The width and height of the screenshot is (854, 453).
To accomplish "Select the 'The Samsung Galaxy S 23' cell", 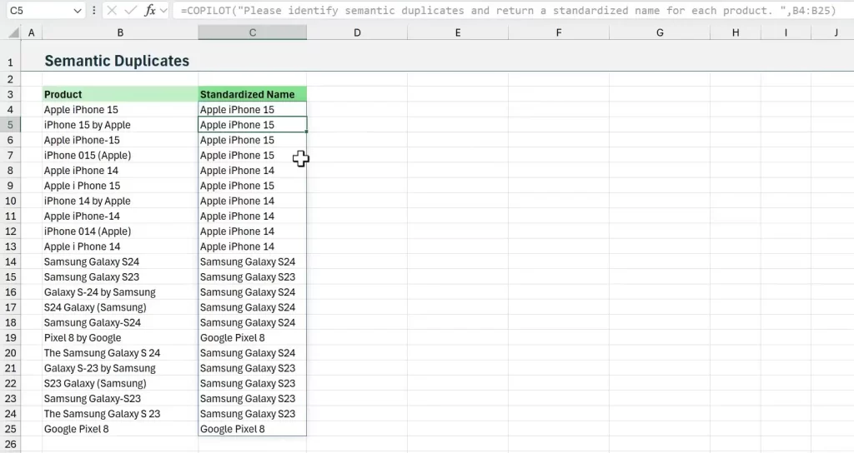I will (x=120, y=414).
